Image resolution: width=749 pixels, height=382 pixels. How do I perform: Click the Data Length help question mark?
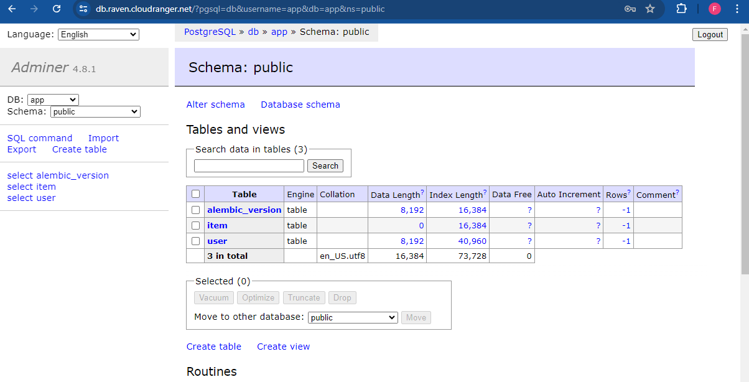pyautogui.click(x=422, y=192)
